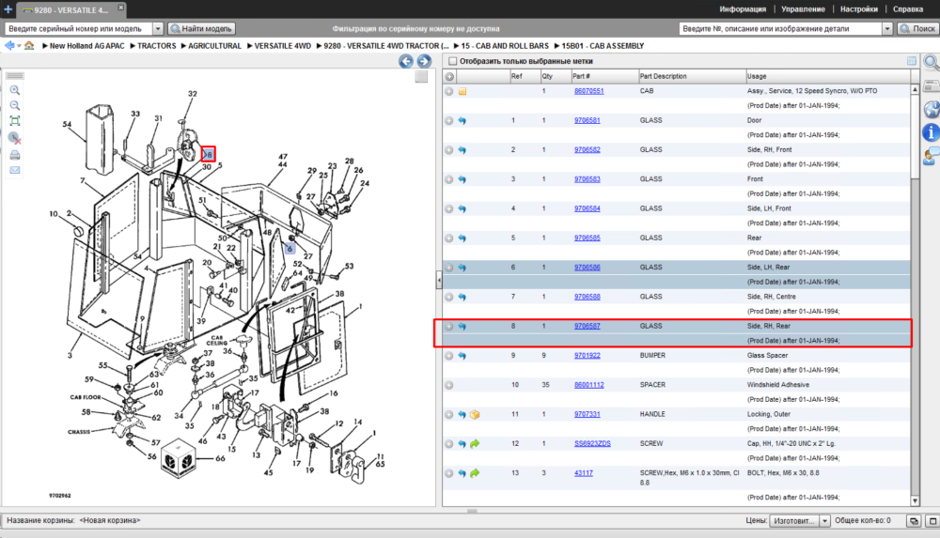Click the home icon in the breadcrumb
The width and height of the screenshot is (940, 538).
[x=29, y=45]
